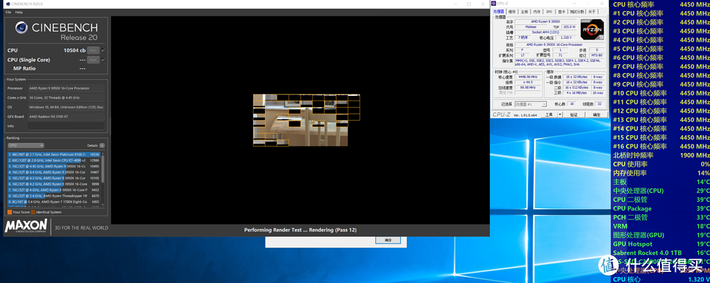Click the GPU Hotspot temperature row

[x=661, y=244]
